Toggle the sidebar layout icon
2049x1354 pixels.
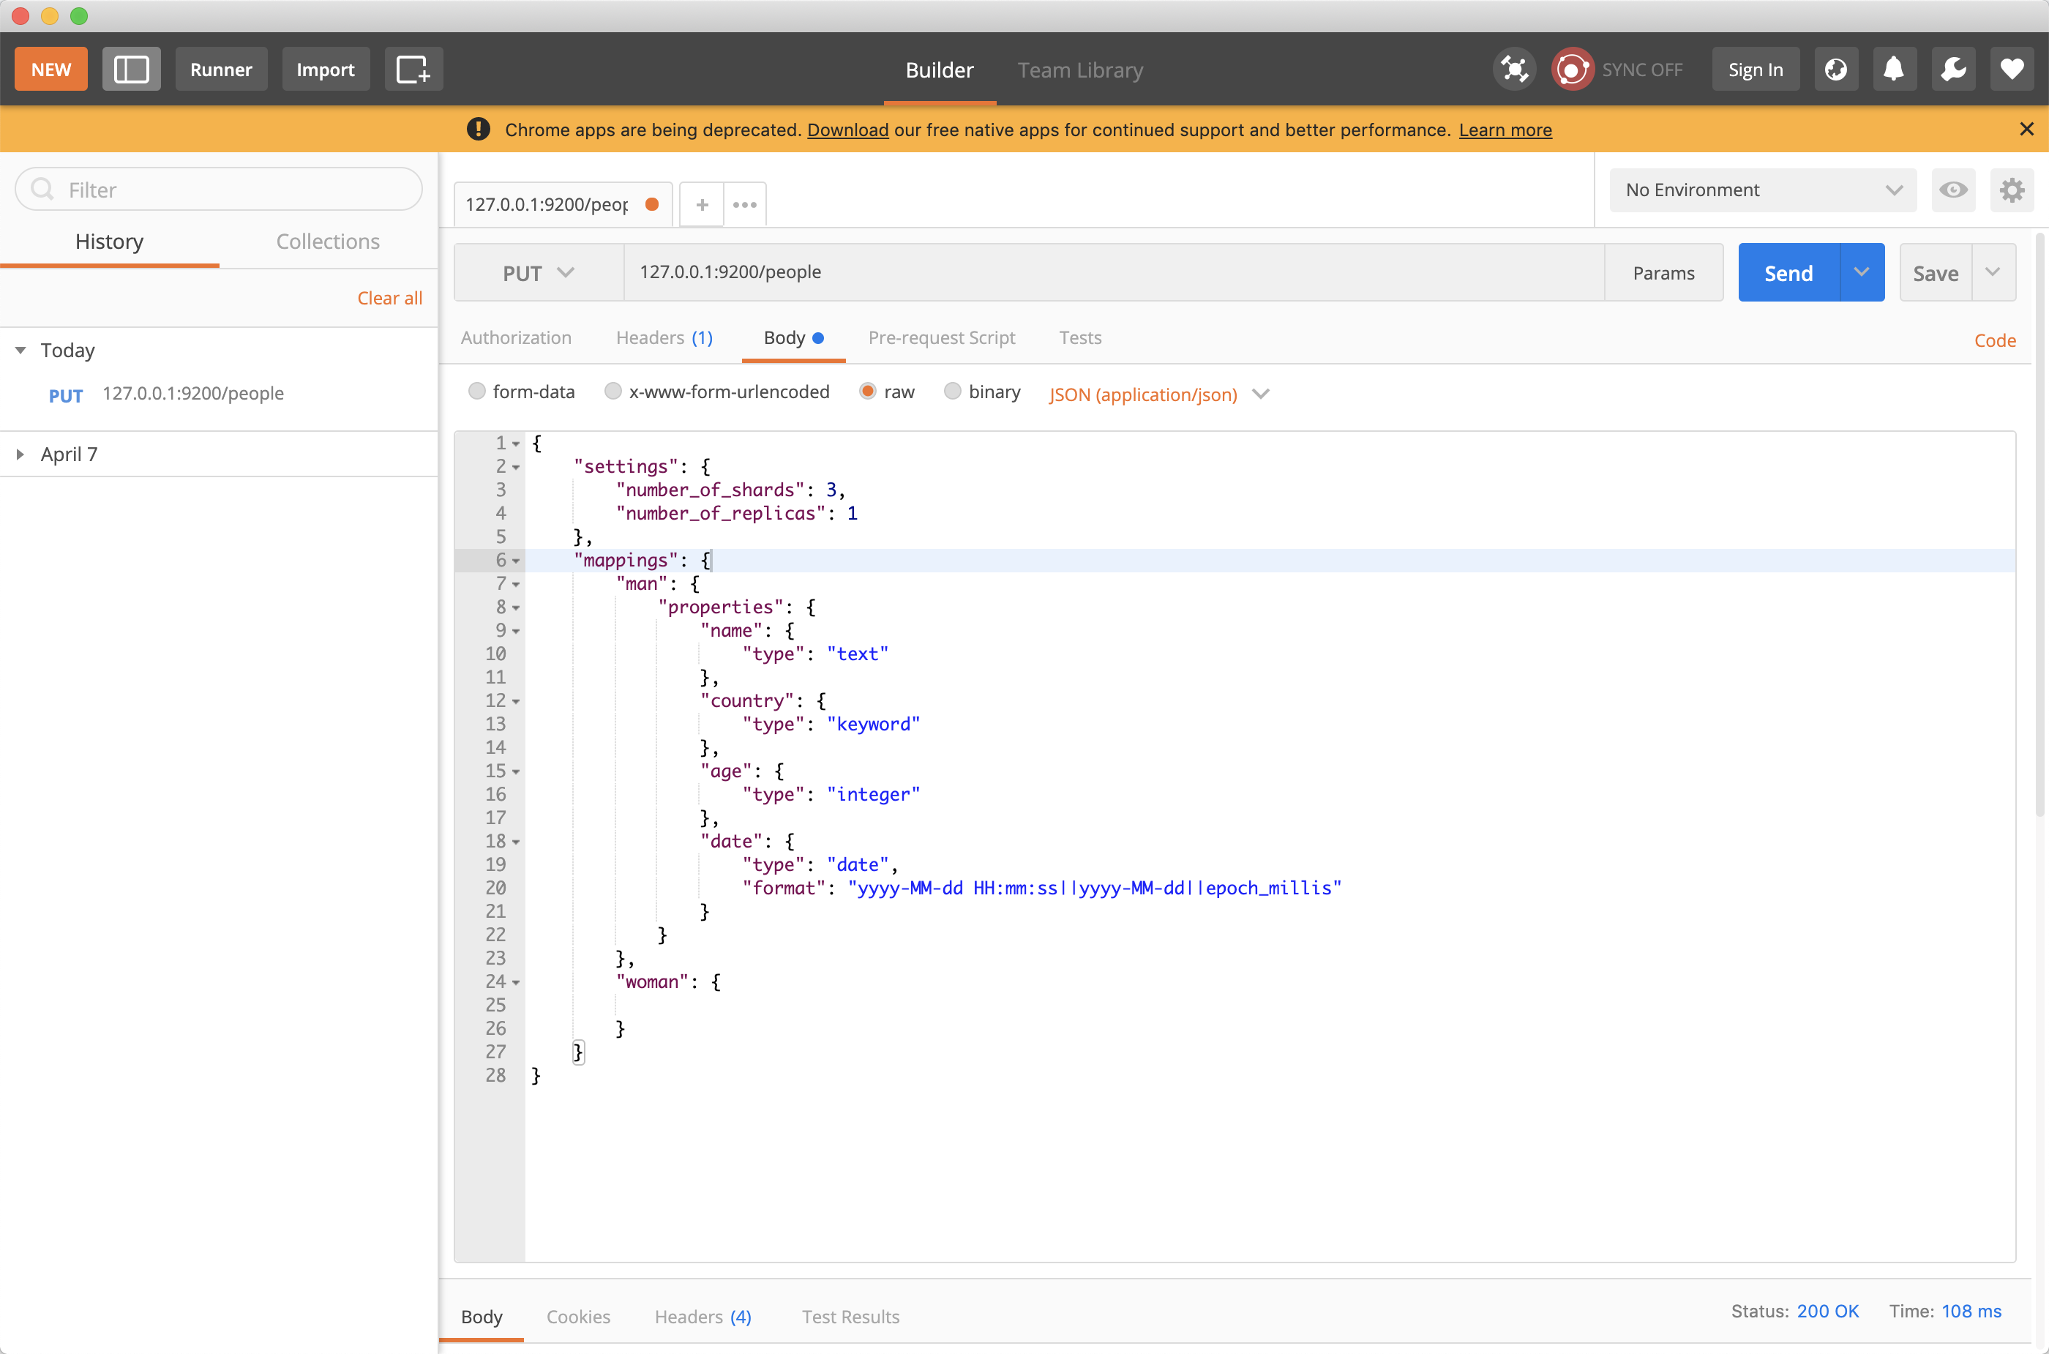pyautogui.click(x=131, y=69)
